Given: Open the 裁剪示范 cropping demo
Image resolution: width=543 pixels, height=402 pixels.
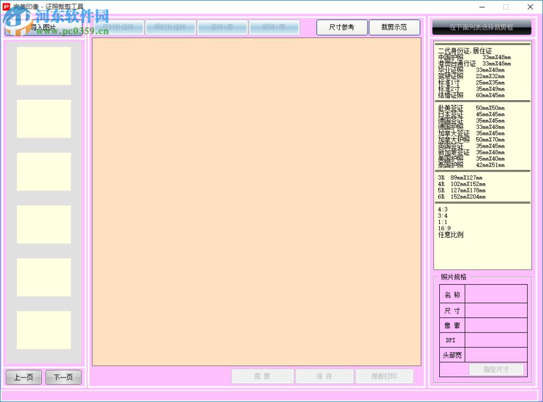Looking at the screenshot, I should [x=395, y=27].
